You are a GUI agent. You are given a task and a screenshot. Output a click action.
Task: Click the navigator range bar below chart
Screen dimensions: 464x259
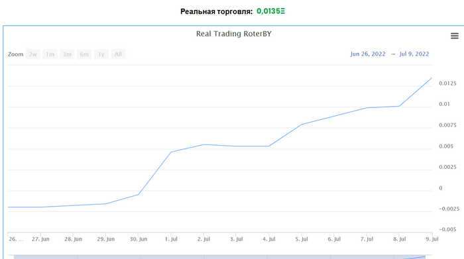tap(219, 257)
